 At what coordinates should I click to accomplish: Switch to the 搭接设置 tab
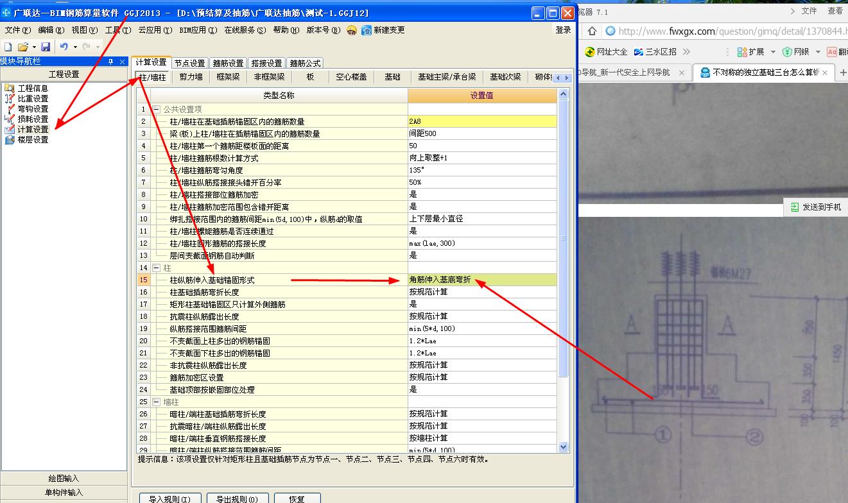tap(267, 63)
